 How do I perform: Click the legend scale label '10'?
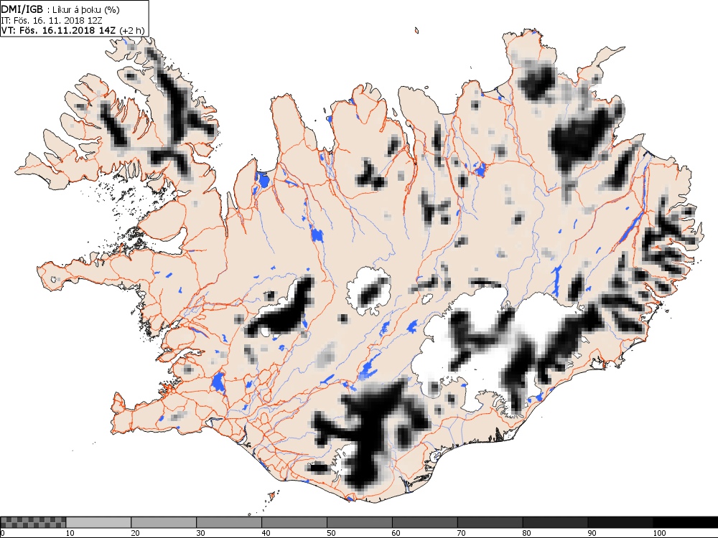click(70, 533)
